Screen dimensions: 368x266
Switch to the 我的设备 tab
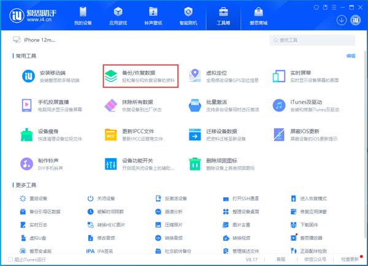coord(83,16)
